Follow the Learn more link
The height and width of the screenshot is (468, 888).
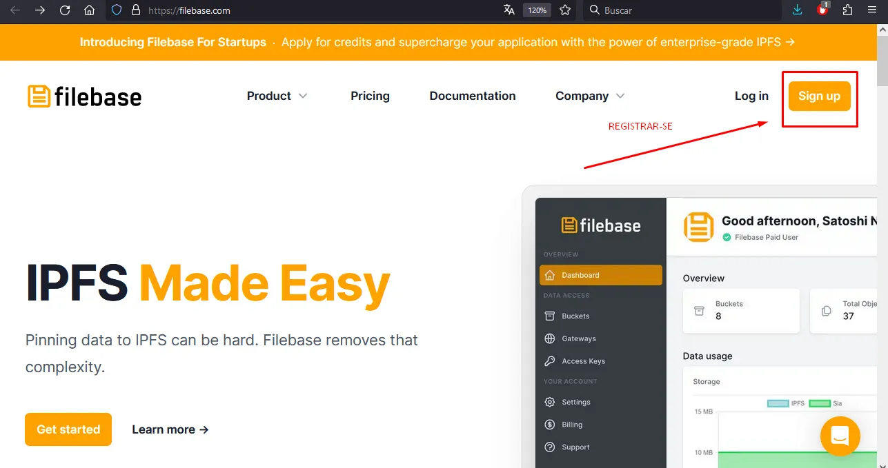click(170, 429)
